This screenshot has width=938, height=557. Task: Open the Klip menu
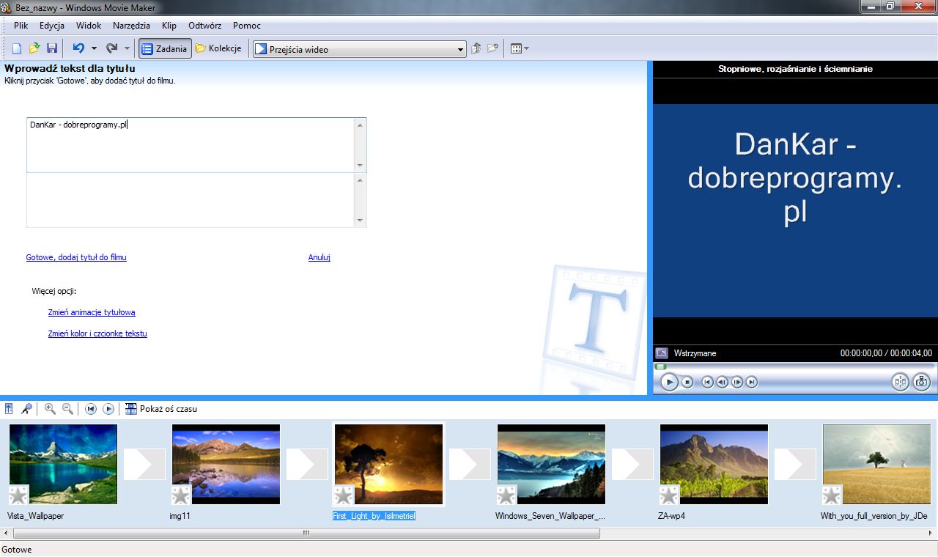(x=169, y=26)
